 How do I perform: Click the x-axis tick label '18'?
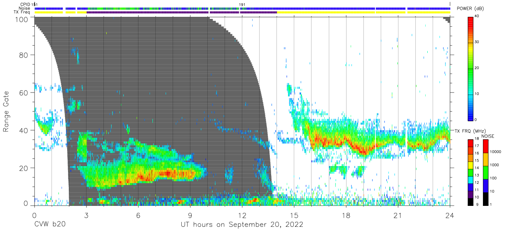tap(346, 215)
